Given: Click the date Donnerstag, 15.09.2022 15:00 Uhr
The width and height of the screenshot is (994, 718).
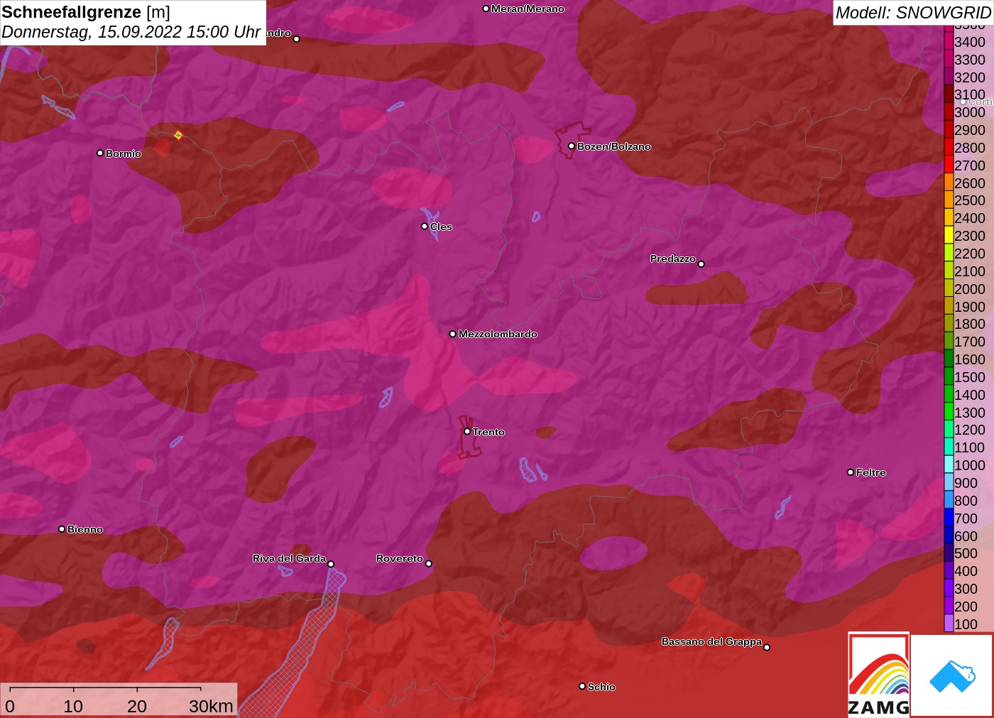Looking at the screenshot, I should 131,32.
